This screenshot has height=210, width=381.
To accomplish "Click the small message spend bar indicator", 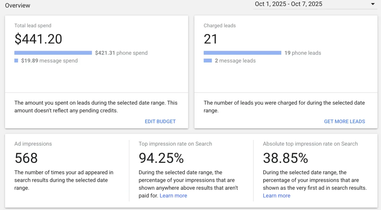I will 16,60.
